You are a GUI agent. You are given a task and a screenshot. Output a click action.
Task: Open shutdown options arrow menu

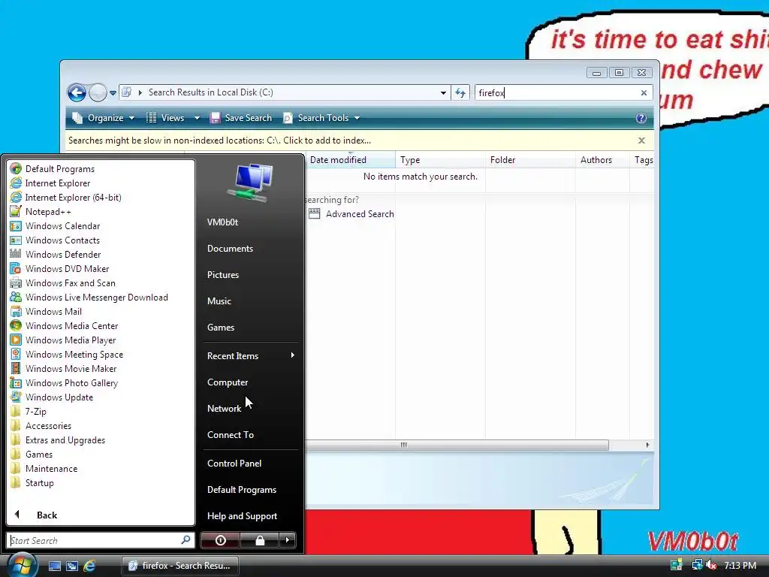[288, 540]
